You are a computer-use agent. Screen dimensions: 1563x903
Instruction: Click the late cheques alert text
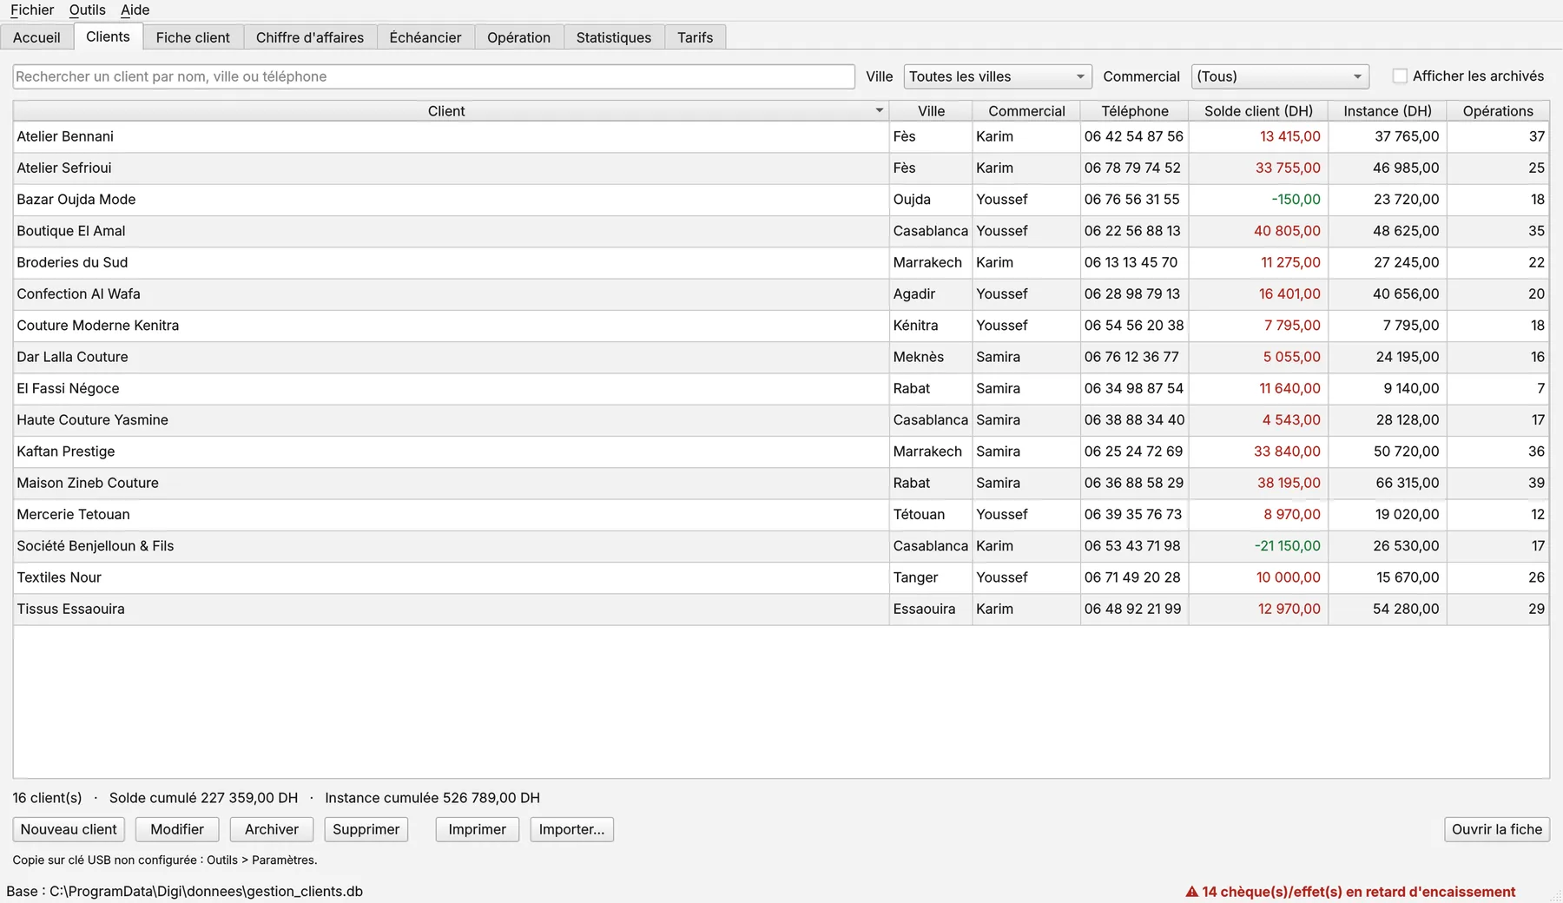[1358, 892]
